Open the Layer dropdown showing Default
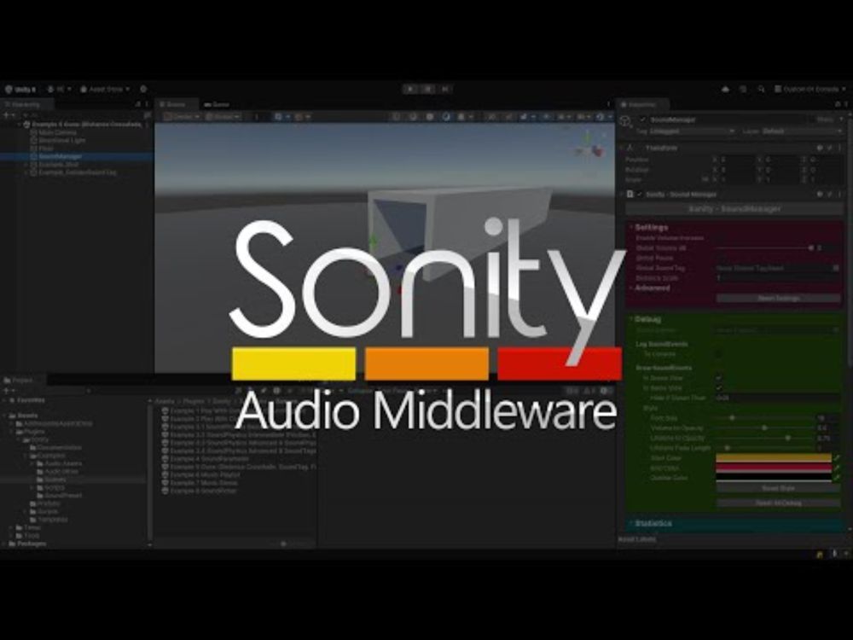The image size is (853, 640). (x=800, y=131)
